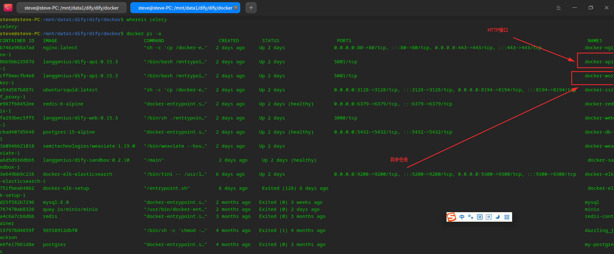Close the terminal window
614x254 pixels.
(607, 8)
